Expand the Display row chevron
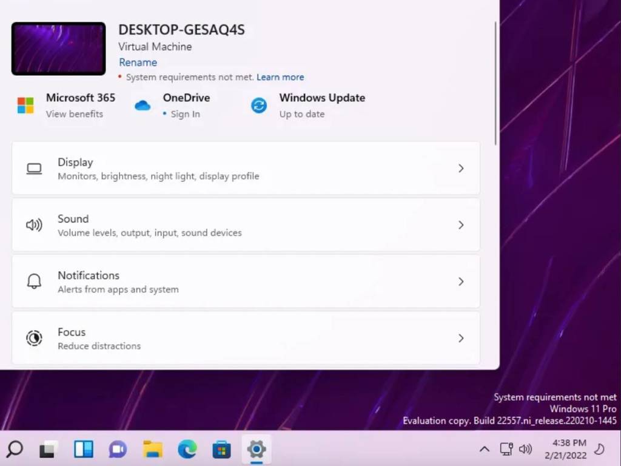 click(x=461, y=168)
